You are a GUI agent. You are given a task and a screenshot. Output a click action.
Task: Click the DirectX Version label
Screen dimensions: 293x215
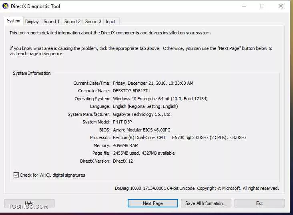pos(95,161)
